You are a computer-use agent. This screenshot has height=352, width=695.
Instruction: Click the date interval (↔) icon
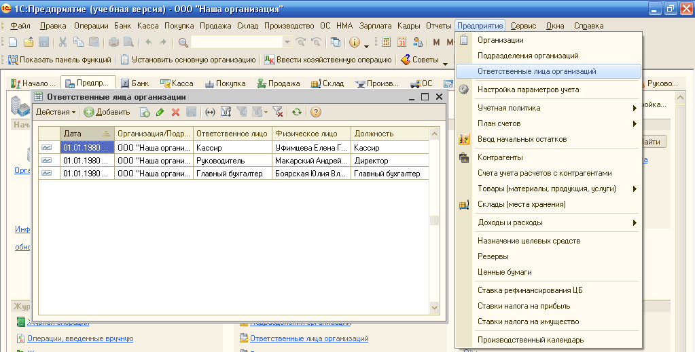[210, 112]
